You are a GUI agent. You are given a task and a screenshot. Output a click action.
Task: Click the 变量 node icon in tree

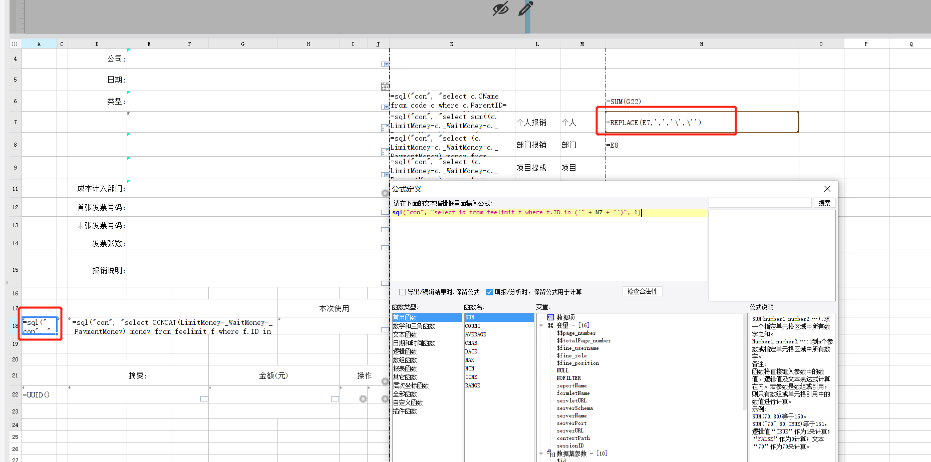pyautogui.click(x=550, y=325)
